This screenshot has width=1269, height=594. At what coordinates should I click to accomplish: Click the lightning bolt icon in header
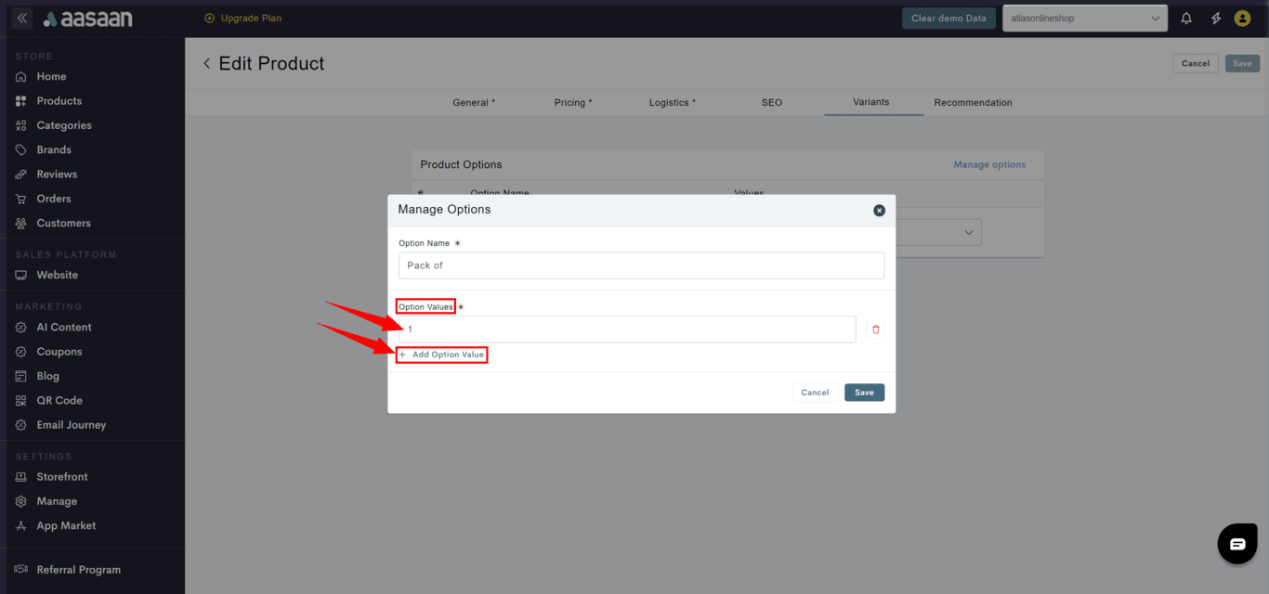pos(1215,19)
